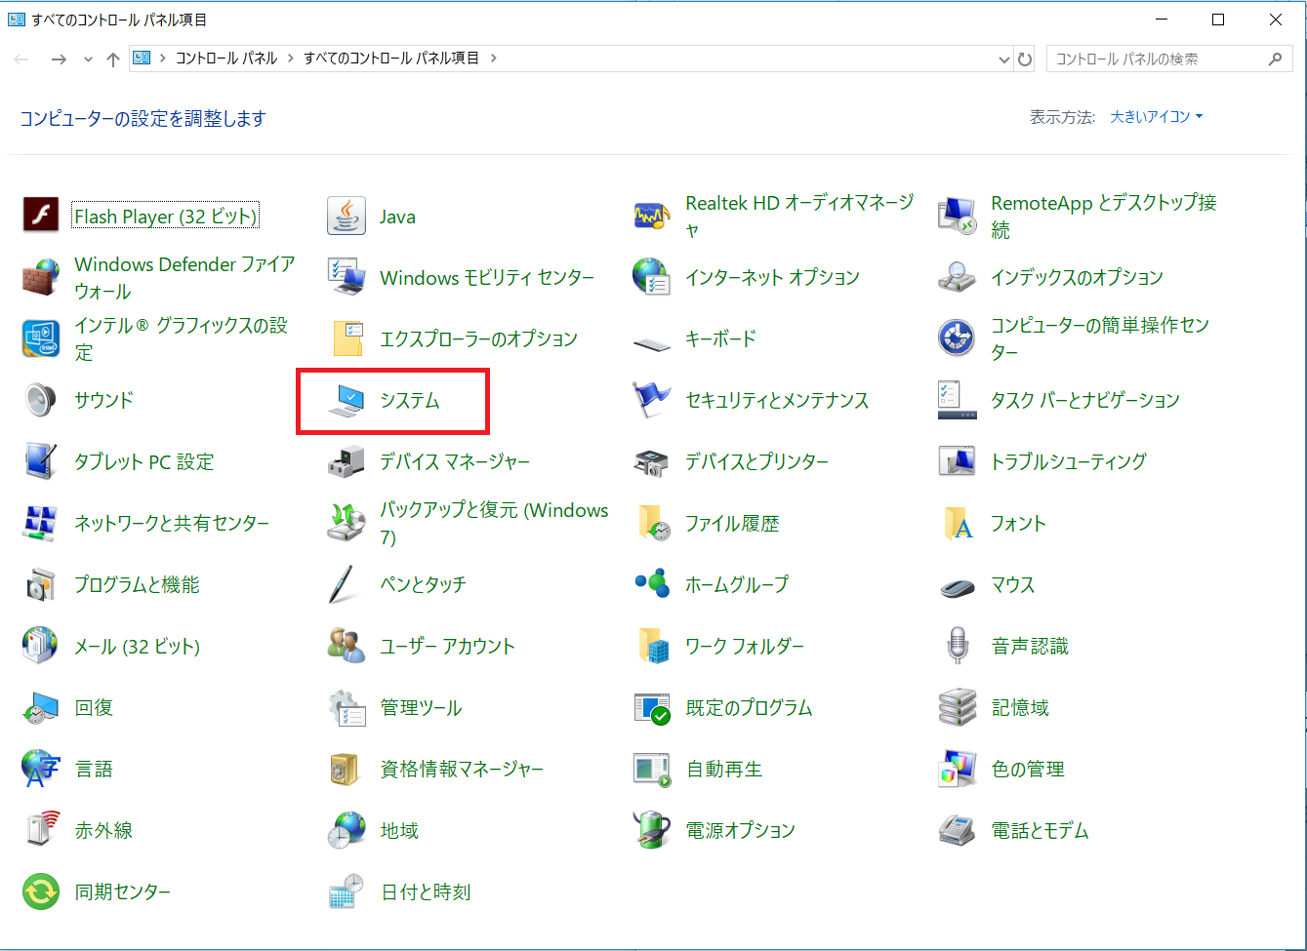Open the 電源オプション battery icon

pyautogui.click(x=652, y=830)
